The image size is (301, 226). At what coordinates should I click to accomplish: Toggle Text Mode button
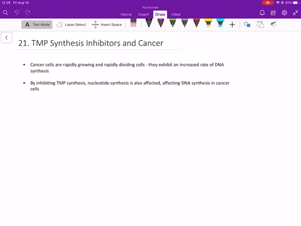(x=37, y=24)
